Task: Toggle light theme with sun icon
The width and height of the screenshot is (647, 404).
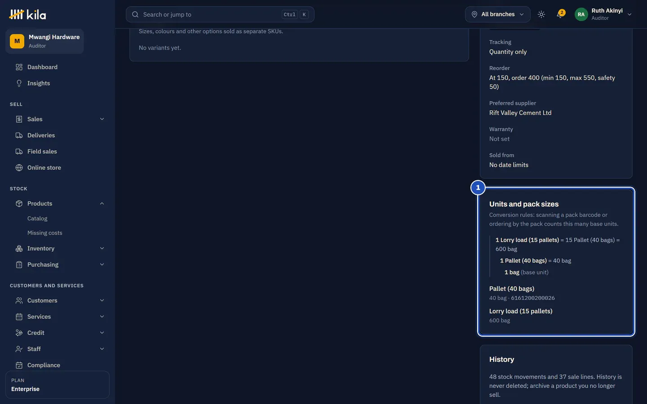Action: tap(541, 14)
